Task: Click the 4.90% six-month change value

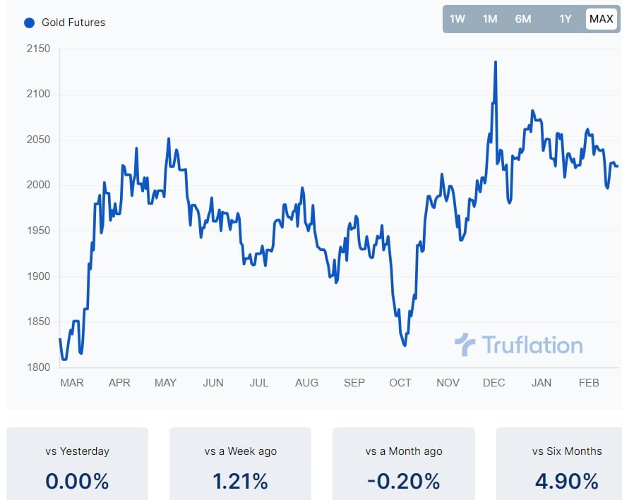Action: coord(567,482)
